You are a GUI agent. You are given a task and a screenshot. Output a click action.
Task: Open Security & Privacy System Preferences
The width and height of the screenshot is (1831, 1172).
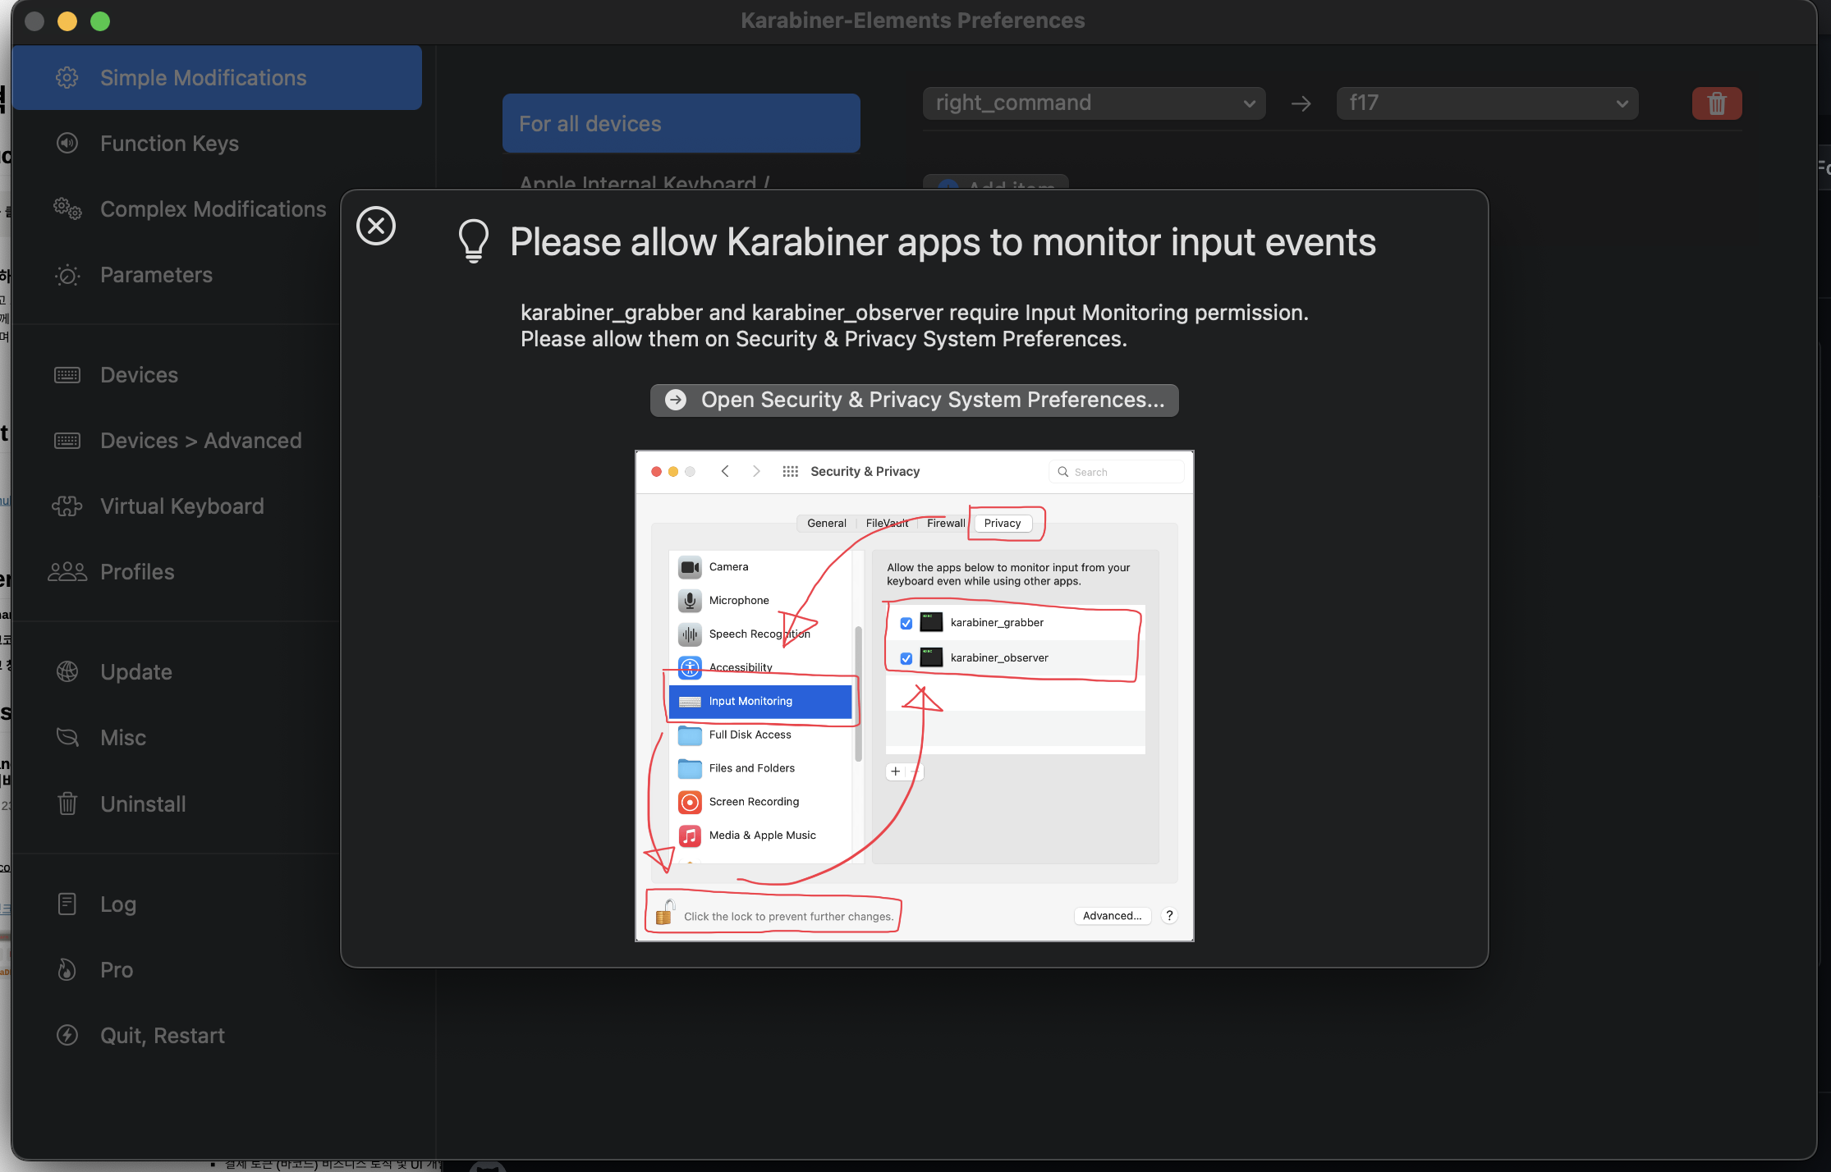pyautogui.click(x=914, y=400)
